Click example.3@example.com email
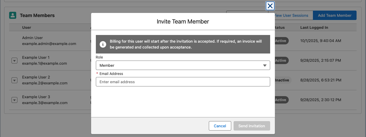 [x=45, y=103]
